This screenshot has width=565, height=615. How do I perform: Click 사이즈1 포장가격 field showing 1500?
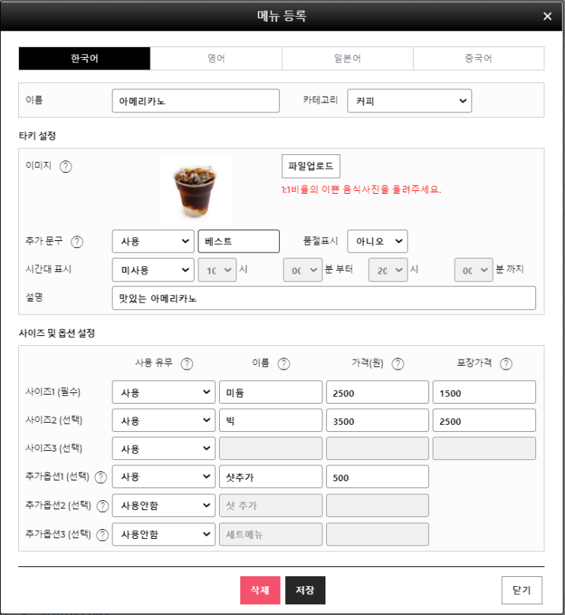(x=484, y=392)
